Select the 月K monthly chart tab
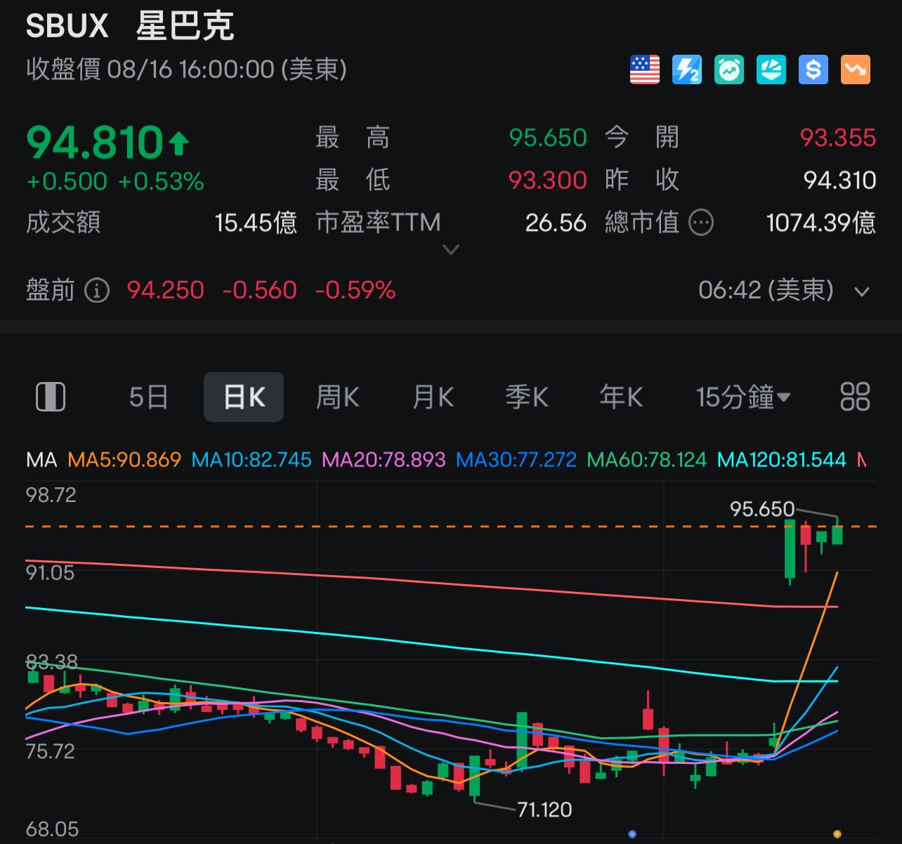902x844 pixels. (x=433, y=397)
